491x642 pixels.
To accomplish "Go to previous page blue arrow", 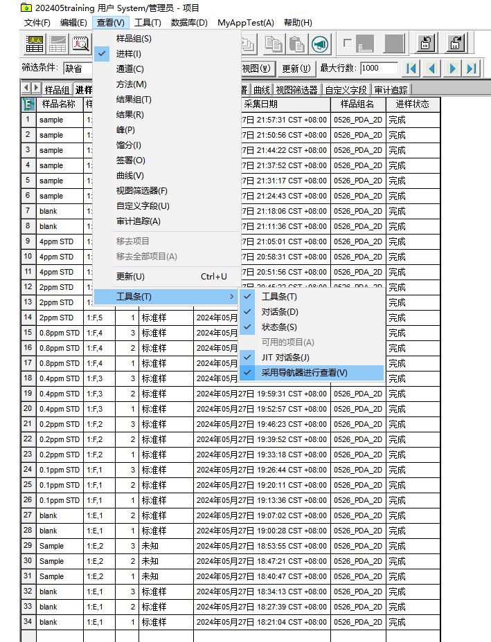I will point(431,68).
